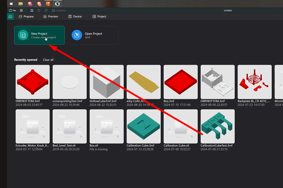Click Open Project 3mf button

pyautogui.click(x=93, y=35)
